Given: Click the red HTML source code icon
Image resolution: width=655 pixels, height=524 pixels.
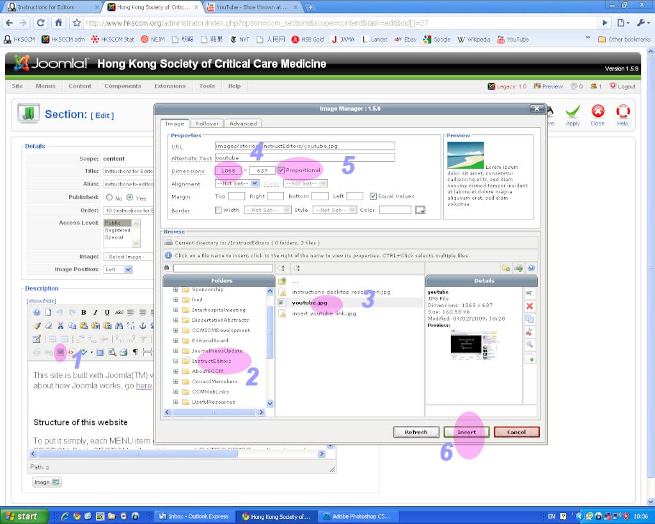Looking at the screenshot, I should (71, 353).
